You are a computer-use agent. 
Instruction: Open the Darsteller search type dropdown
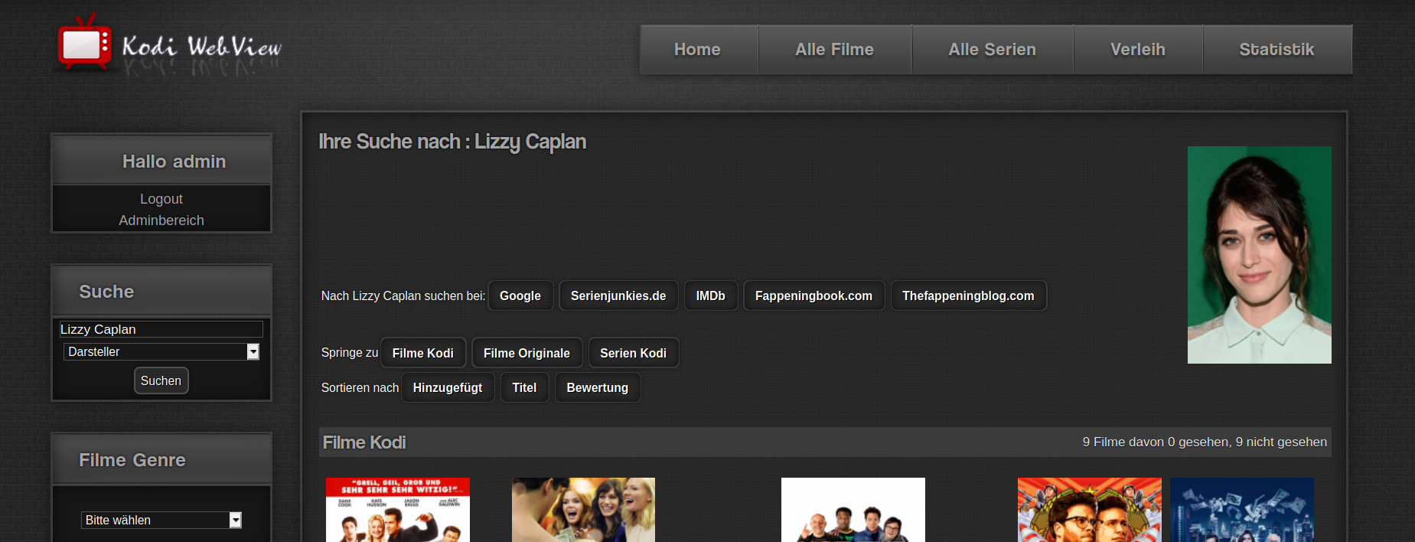click(161, 351)
